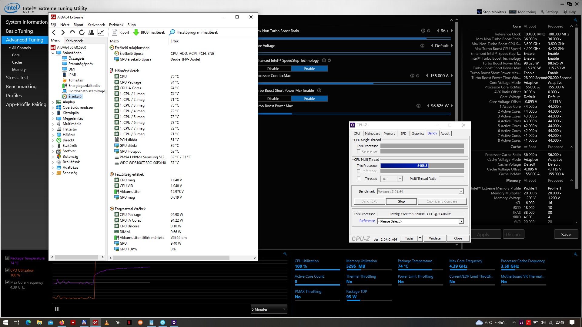Click info icon beside Turbo Boost Power Max
582x327 pixels.
418,106
